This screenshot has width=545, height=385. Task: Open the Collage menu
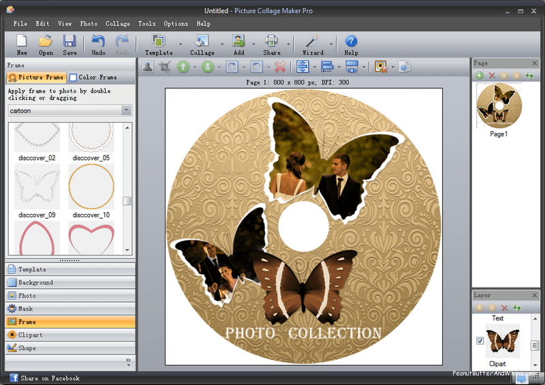pos(117,24)
